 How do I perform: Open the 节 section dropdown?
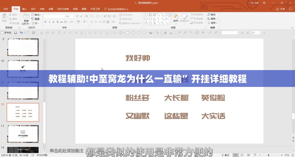pos(35,23)
